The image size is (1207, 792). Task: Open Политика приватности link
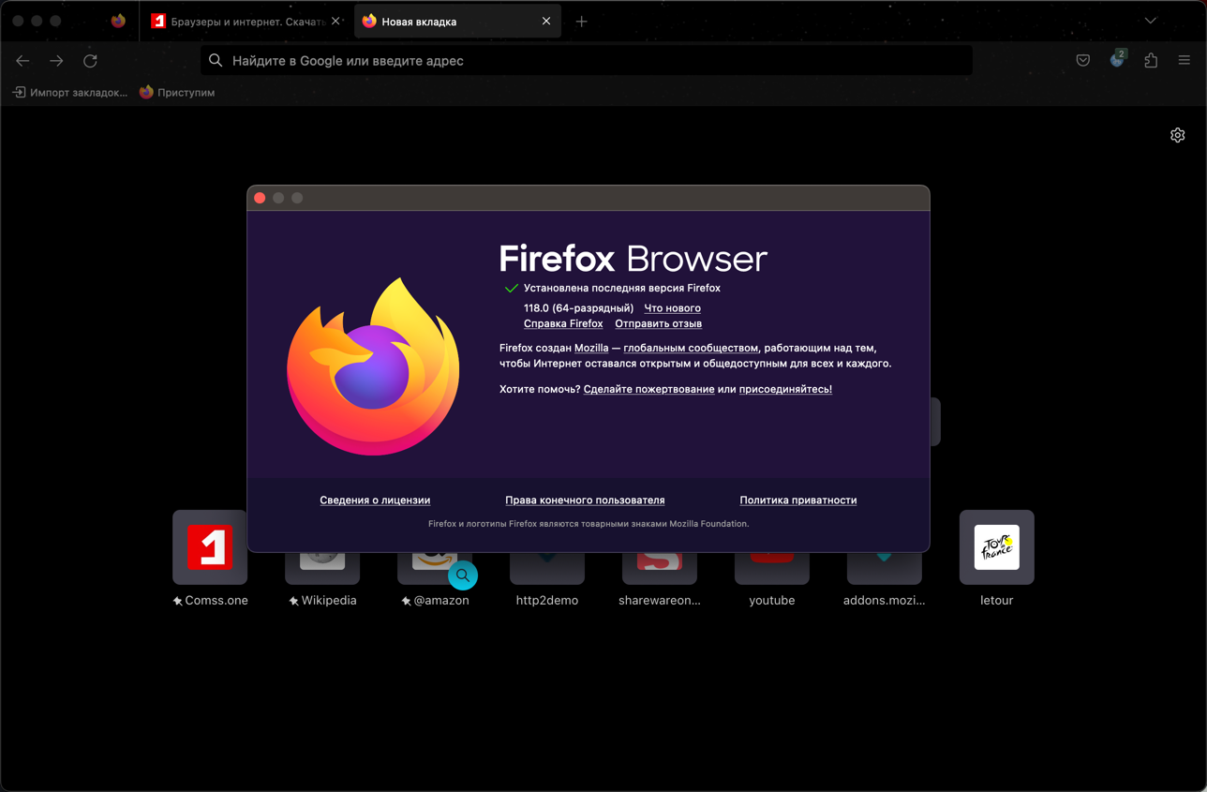(x=798, y=501)
